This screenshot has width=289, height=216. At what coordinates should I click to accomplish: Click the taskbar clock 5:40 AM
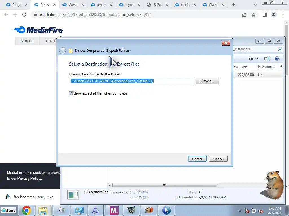(275, 208)
